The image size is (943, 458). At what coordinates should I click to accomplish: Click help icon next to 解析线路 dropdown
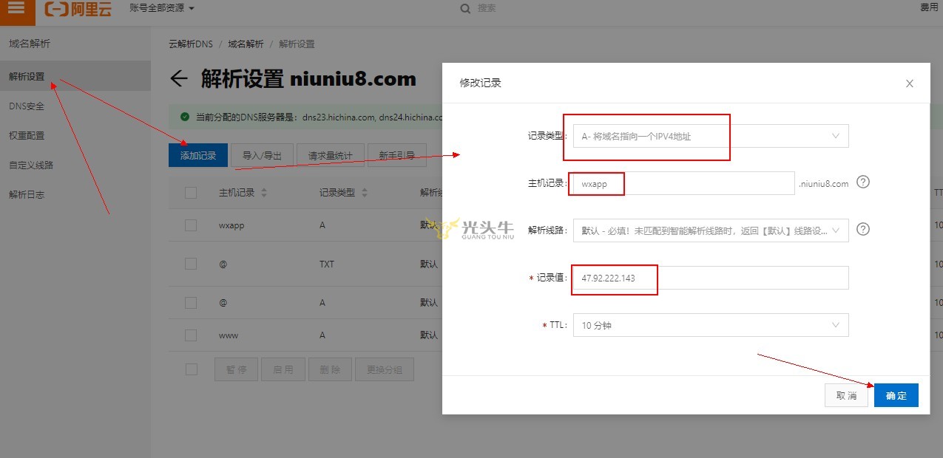click(862, 230)
